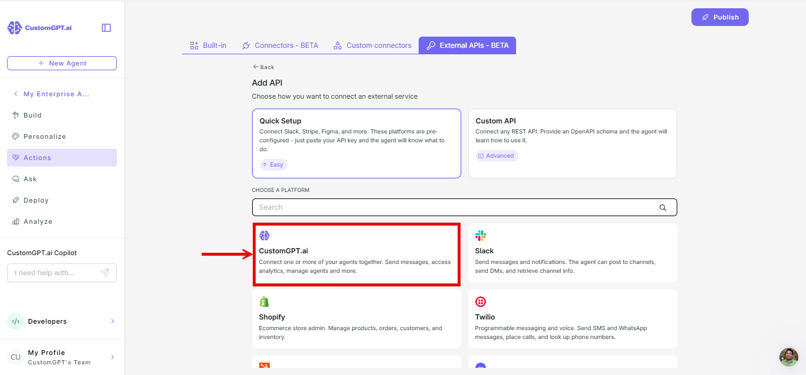806x375 pixels.
Task: Click the search magnifier icon
Action: [x=663, y=207]
